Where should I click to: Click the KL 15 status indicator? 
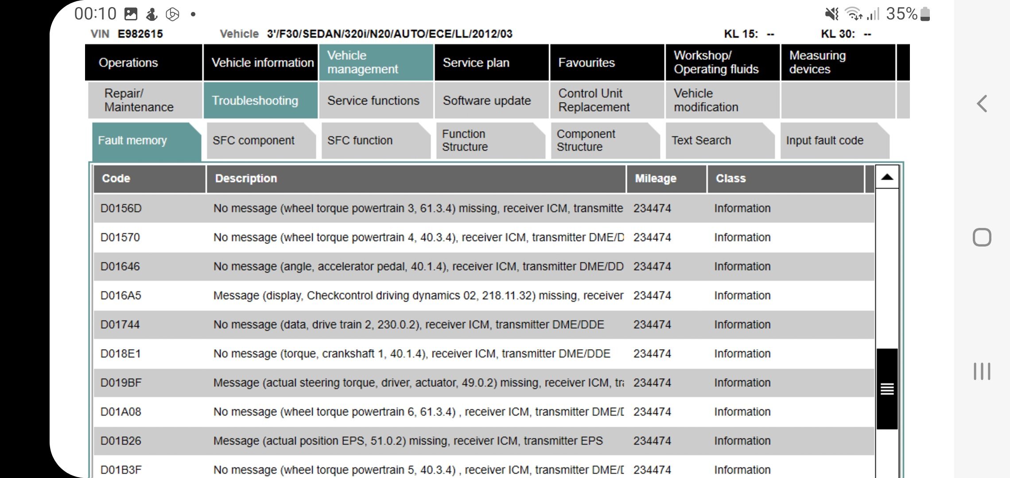tap(749, 34)
